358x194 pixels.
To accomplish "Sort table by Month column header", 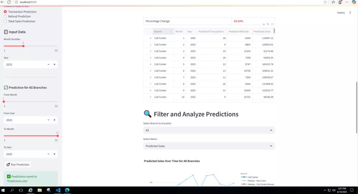I will click(x=179, y=31).
